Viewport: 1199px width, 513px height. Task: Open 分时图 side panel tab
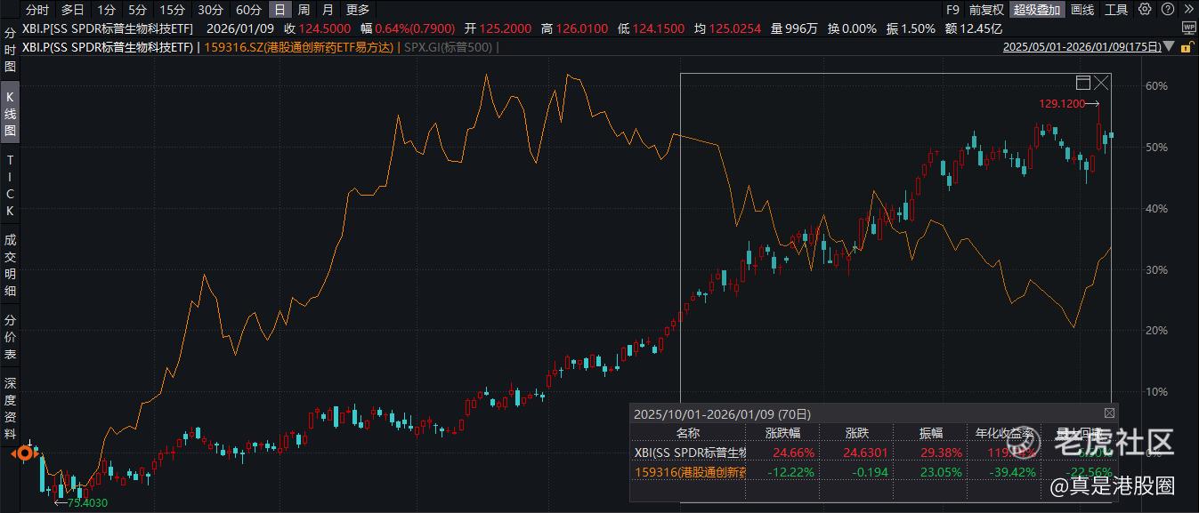coord(11,49)
